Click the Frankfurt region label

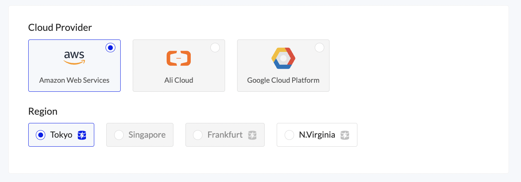click(225, 135)
